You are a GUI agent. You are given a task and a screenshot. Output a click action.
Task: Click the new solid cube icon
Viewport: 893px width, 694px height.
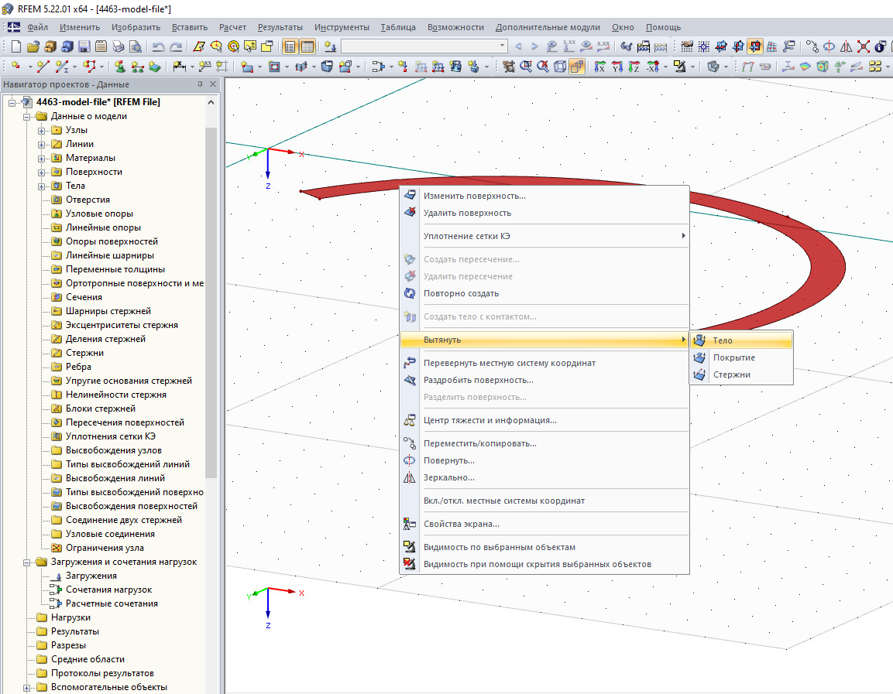click(x=326, y=67)
